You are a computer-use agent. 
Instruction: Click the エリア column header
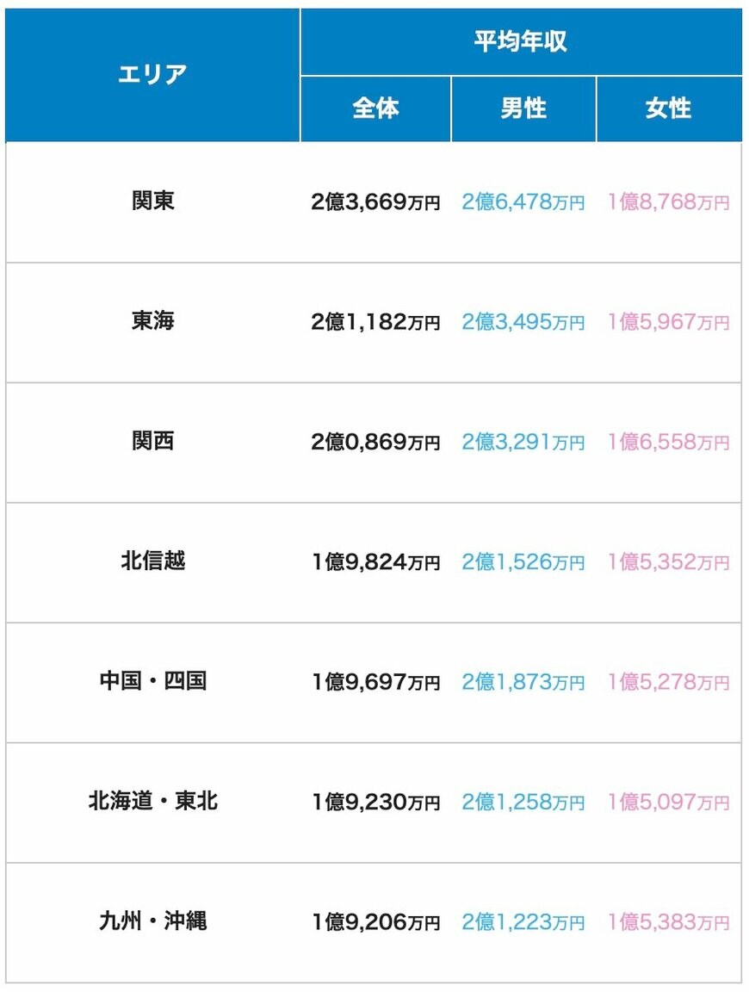pyautogui.click(x=152, y=75)
